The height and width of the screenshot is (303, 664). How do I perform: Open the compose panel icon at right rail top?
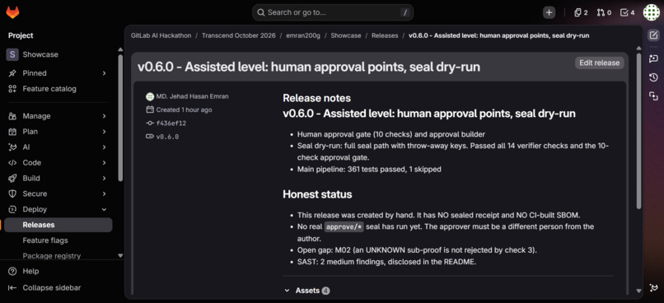[x=653, y=35]
